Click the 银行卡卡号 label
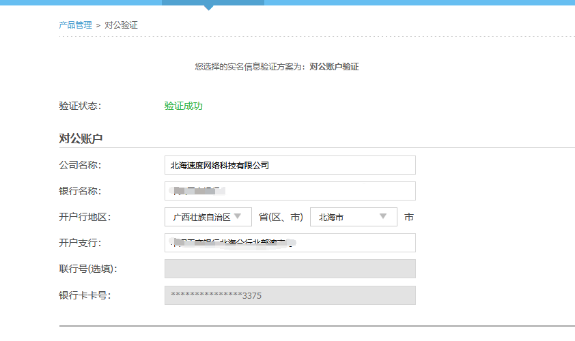 [x=85, y=295]
